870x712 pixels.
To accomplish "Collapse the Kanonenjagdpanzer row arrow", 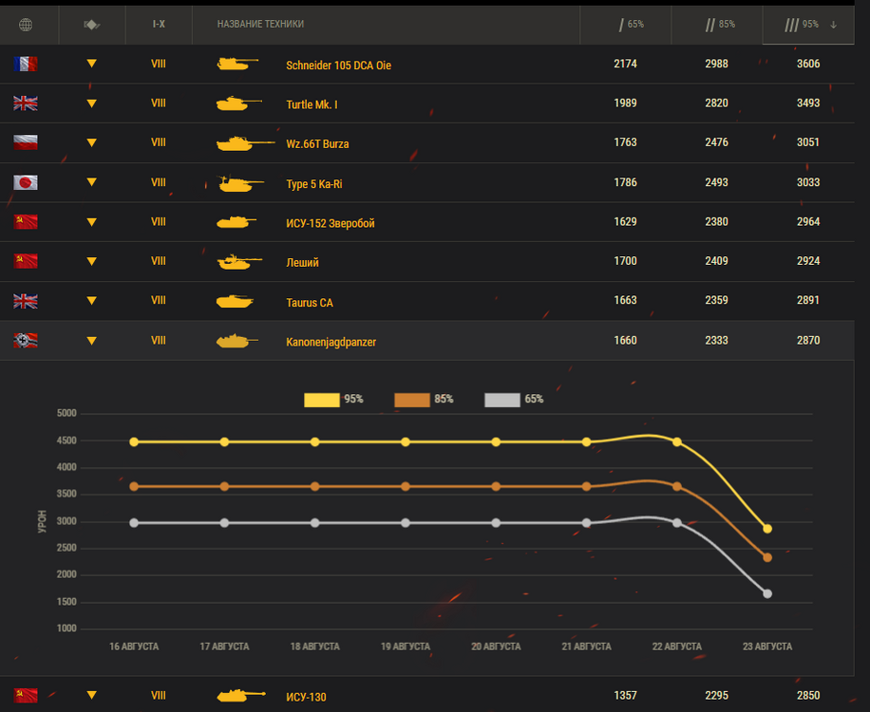I will click(91, 341).
